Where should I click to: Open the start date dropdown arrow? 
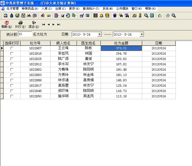100,34
